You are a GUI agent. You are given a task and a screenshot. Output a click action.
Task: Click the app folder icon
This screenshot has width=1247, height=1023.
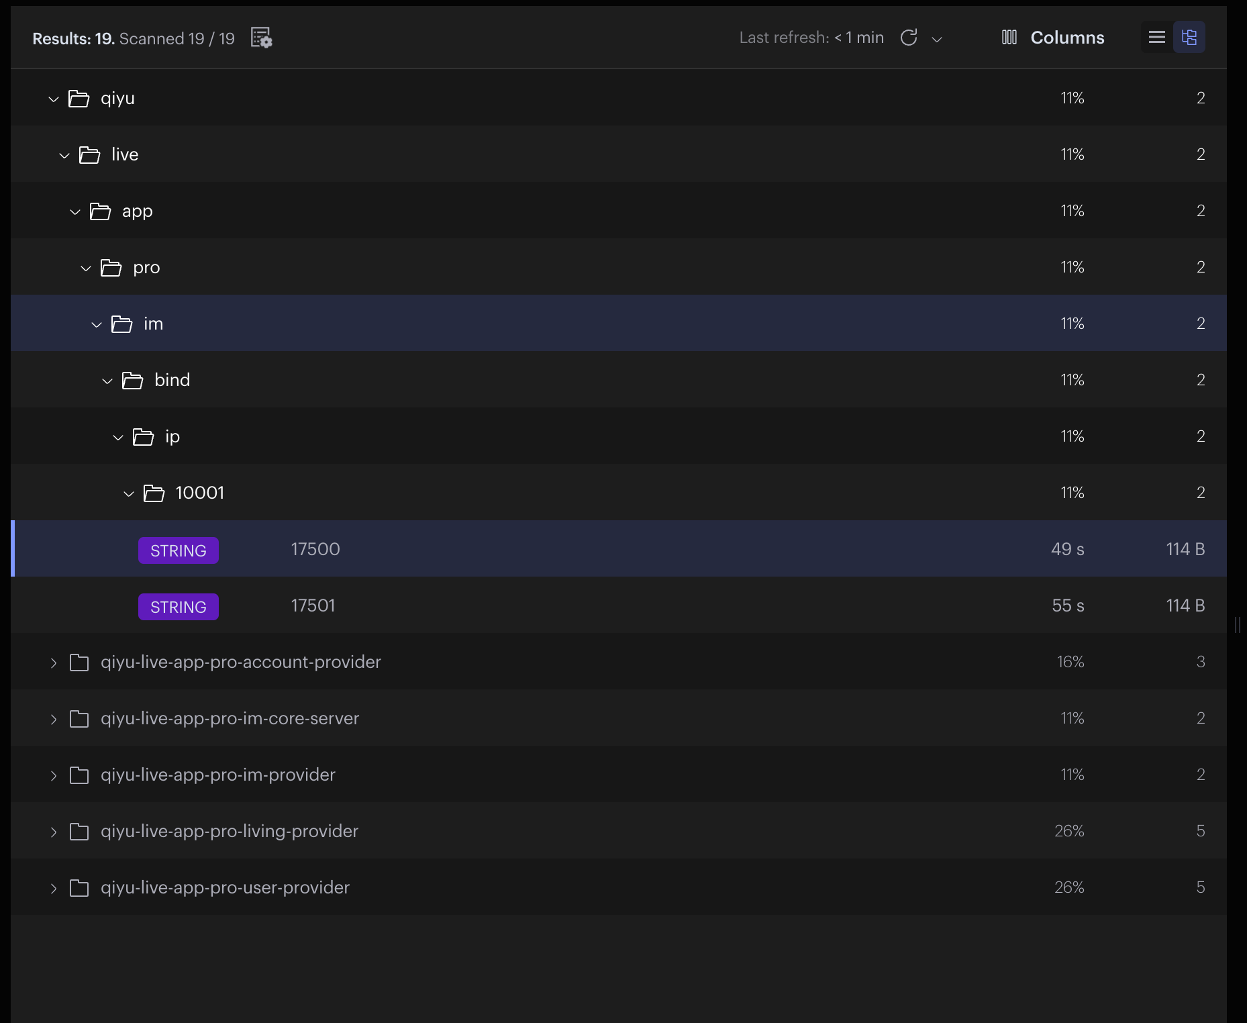(100, 211)
